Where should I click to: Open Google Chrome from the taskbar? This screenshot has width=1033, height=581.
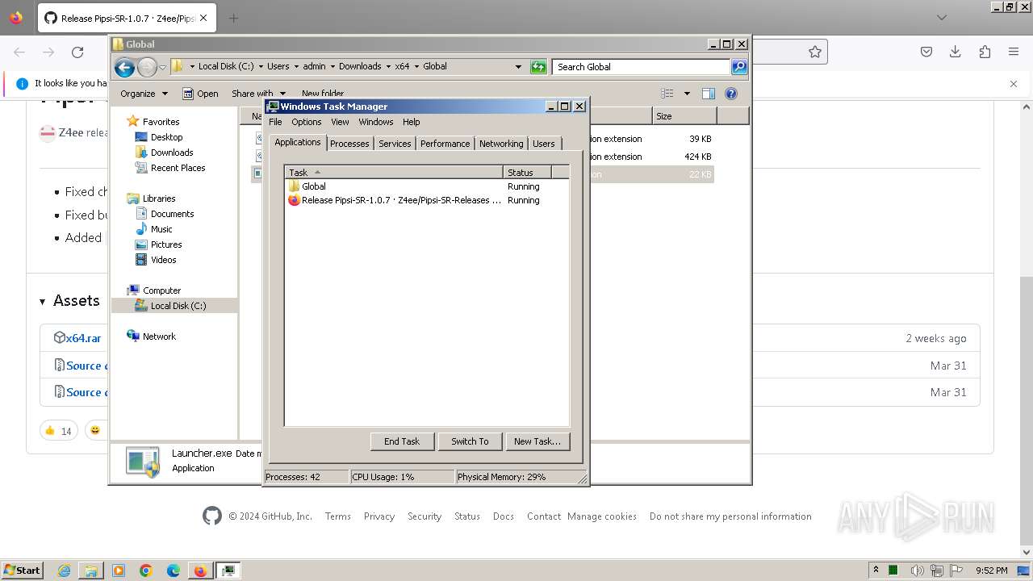click(146, 571)
